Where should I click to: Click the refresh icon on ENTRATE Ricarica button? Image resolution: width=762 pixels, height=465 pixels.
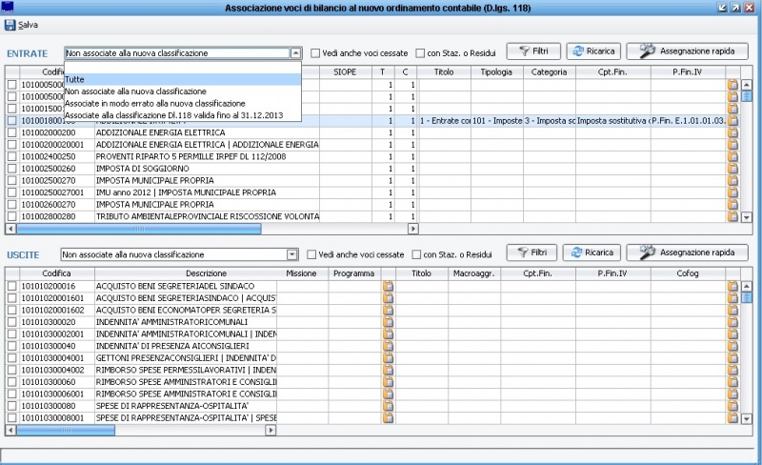pyautogui.click(x=577, y=51)
